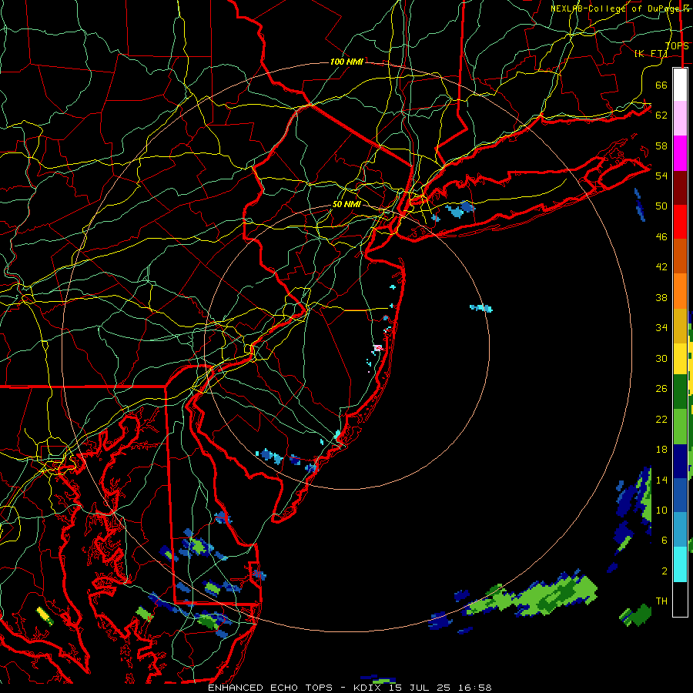Click the "6" legend value
The image size is (693, 693).
(664, 540)
